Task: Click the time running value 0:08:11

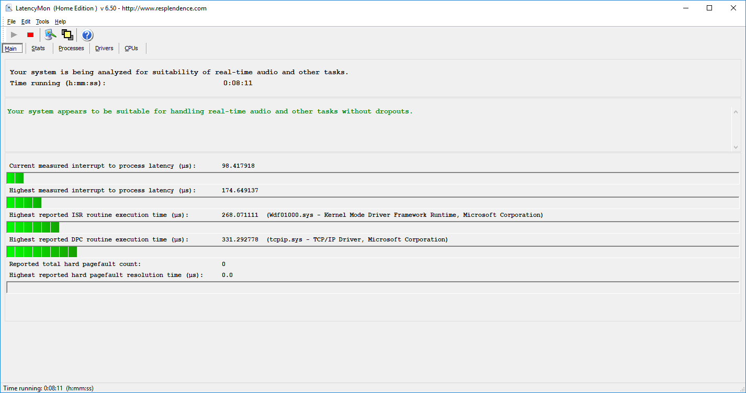Action: 238,83
